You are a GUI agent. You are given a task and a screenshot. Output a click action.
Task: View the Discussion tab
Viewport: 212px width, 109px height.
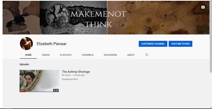click(110, 55)
